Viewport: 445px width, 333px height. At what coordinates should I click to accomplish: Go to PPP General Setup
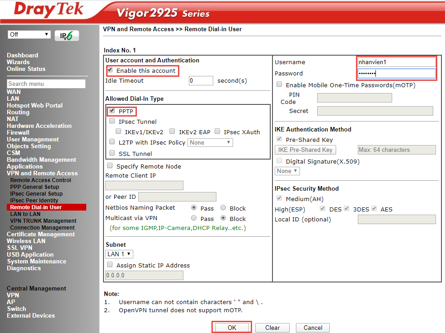coord(35,187)
